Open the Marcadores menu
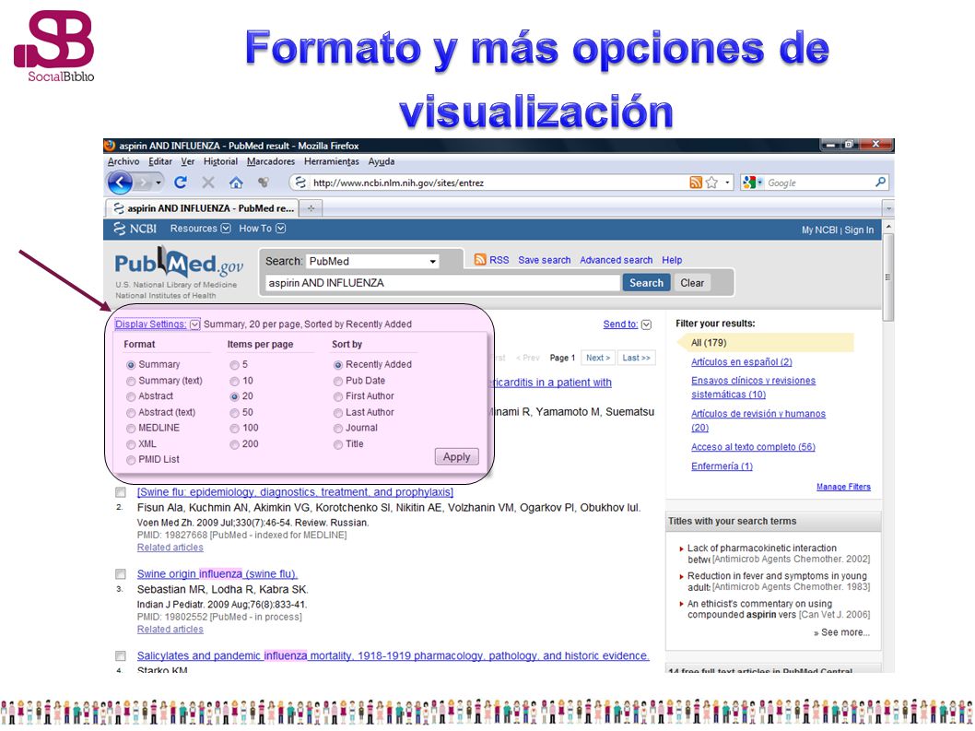The height and width of the screenshot is (731, 975). coord(271,161)
